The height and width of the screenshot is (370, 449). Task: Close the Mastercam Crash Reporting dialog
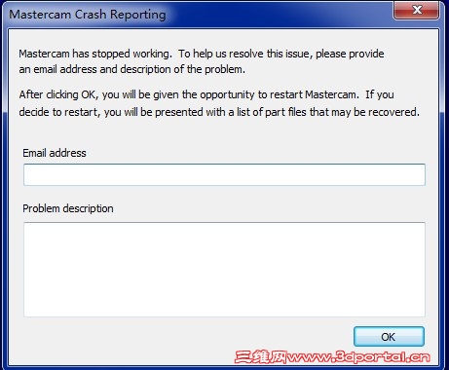417,10
